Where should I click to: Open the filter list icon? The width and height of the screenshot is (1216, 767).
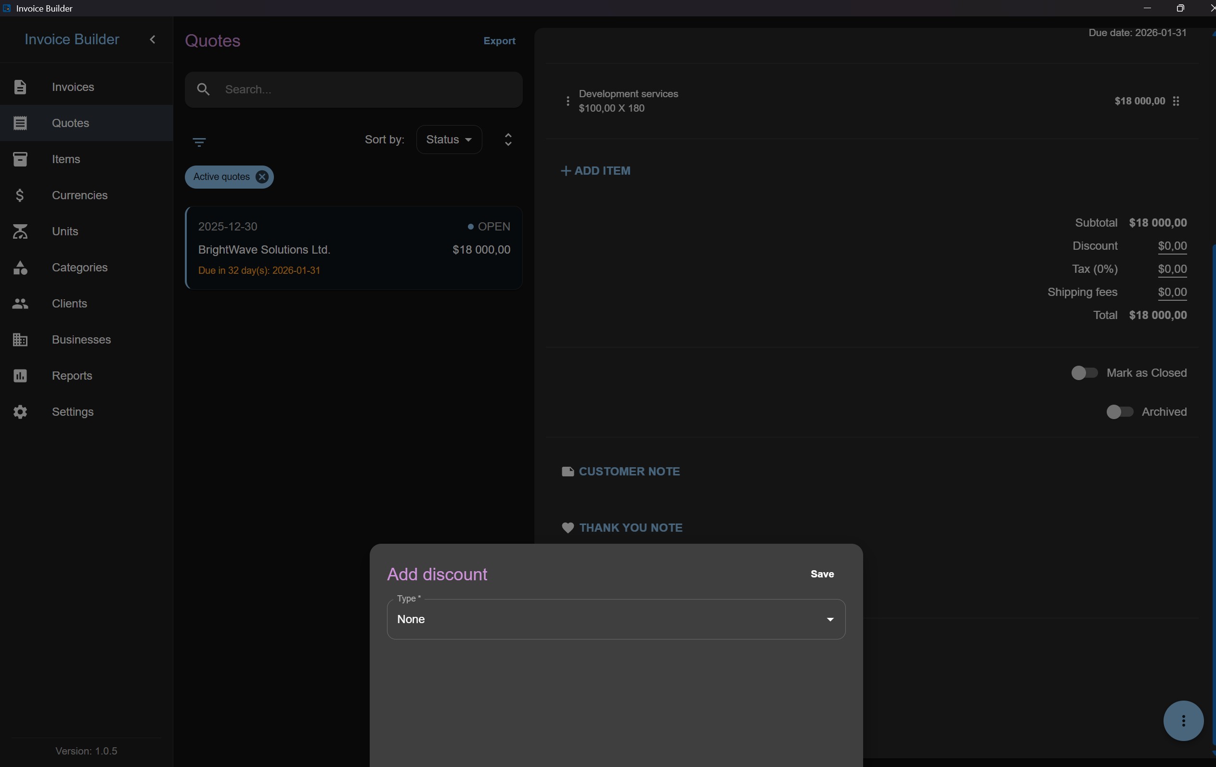coord(199,142)
